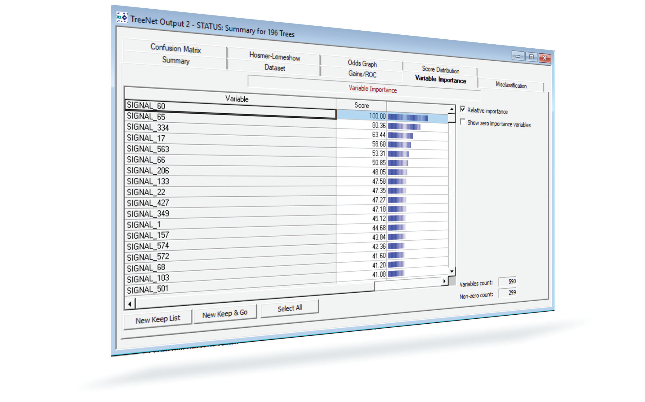The width and height of the screenshot is (645, 402).
Task: Click the red Variable Importance heading
Action: [x=372, y=89]
